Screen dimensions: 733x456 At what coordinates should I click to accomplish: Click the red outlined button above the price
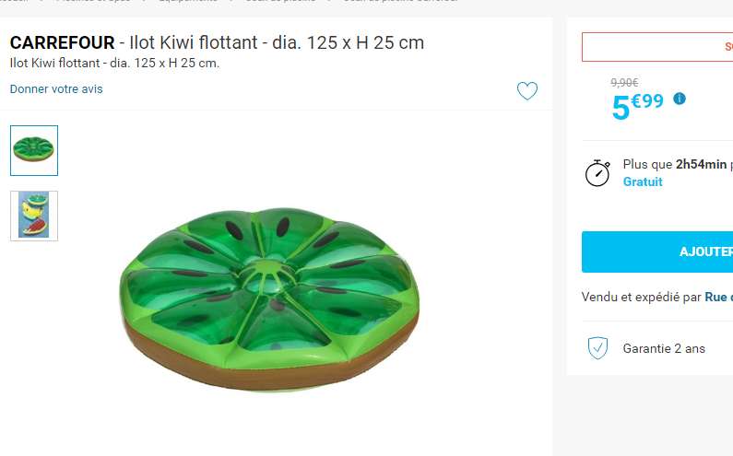click(657, 47)
